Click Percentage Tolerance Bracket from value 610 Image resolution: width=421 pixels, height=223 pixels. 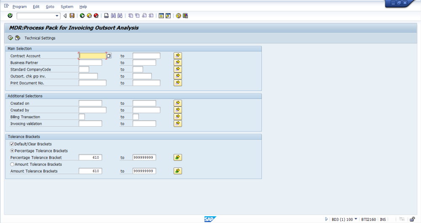click(x=91, y=157)
